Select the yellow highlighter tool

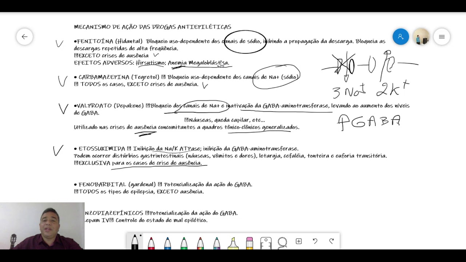tap(233, 243)
